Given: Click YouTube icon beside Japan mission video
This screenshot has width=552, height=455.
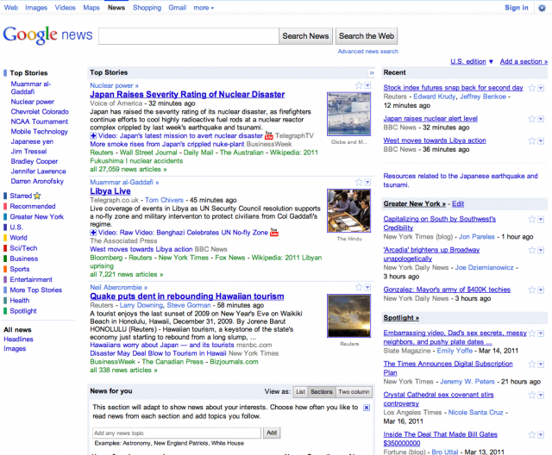Looking at the screenshot, I should tap(268, 135).
